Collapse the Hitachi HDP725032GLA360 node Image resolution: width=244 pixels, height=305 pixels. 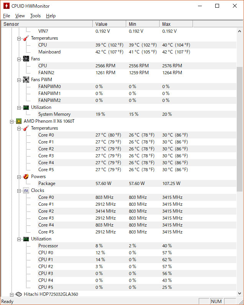(x=12, y=295)
